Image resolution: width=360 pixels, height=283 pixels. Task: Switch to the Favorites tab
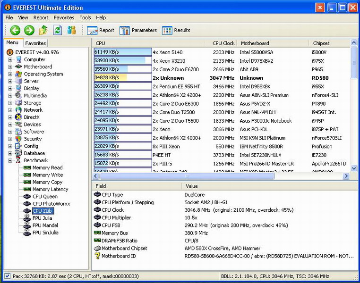(35, 43)
